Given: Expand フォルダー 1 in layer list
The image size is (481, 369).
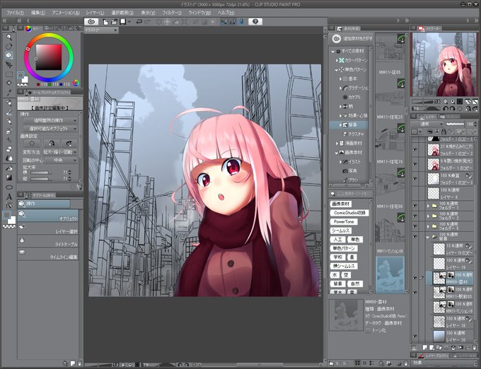Looking at the screenshot, I should [x=428, y=206].
